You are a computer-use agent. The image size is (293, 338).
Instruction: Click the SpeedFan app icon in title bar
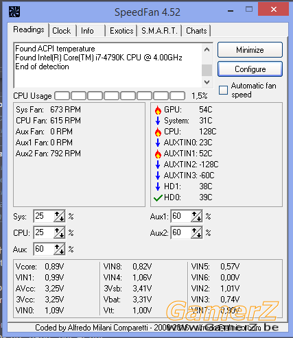[14, 12]
